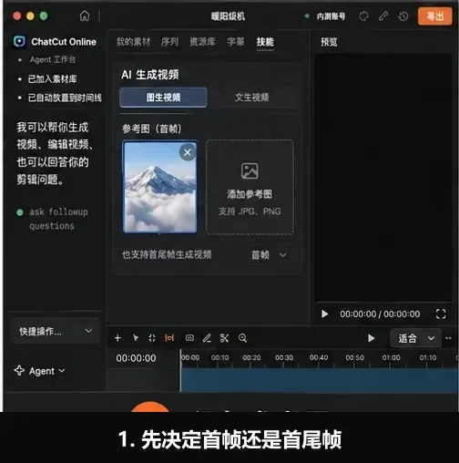Click the orange 导出 export button
Image resolution: width=459 pixels, height=463 pixels.
click(435, 16)
